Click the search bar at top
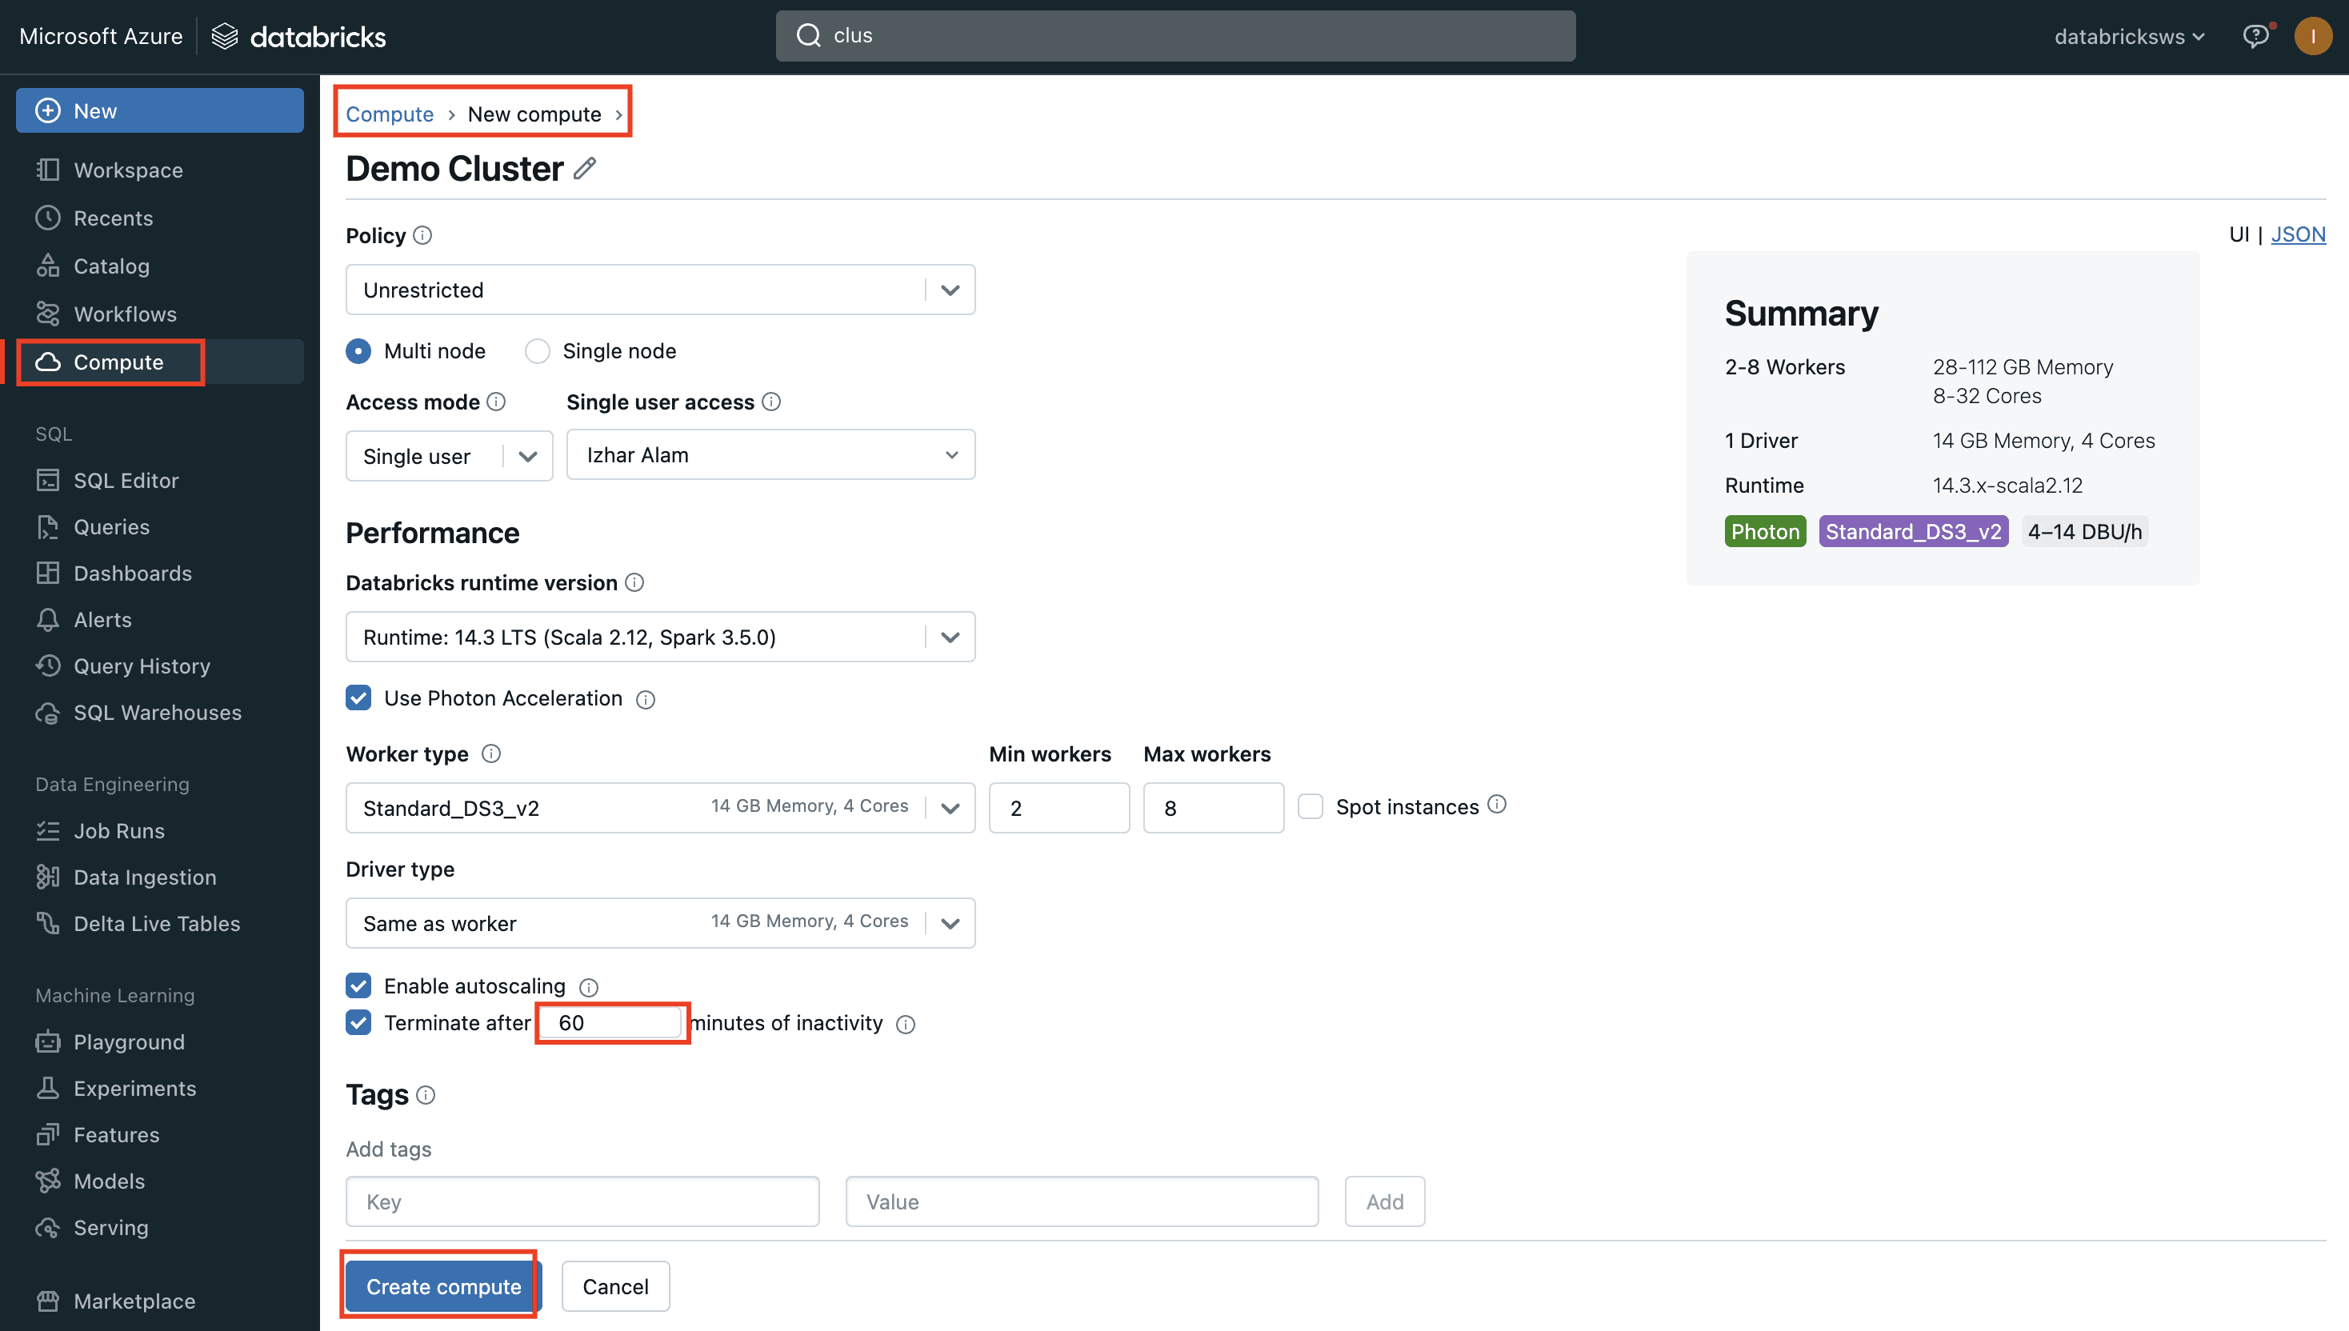Image resolution: width=2349 pixels, height=1331 pixels. tap(1175, 36)
